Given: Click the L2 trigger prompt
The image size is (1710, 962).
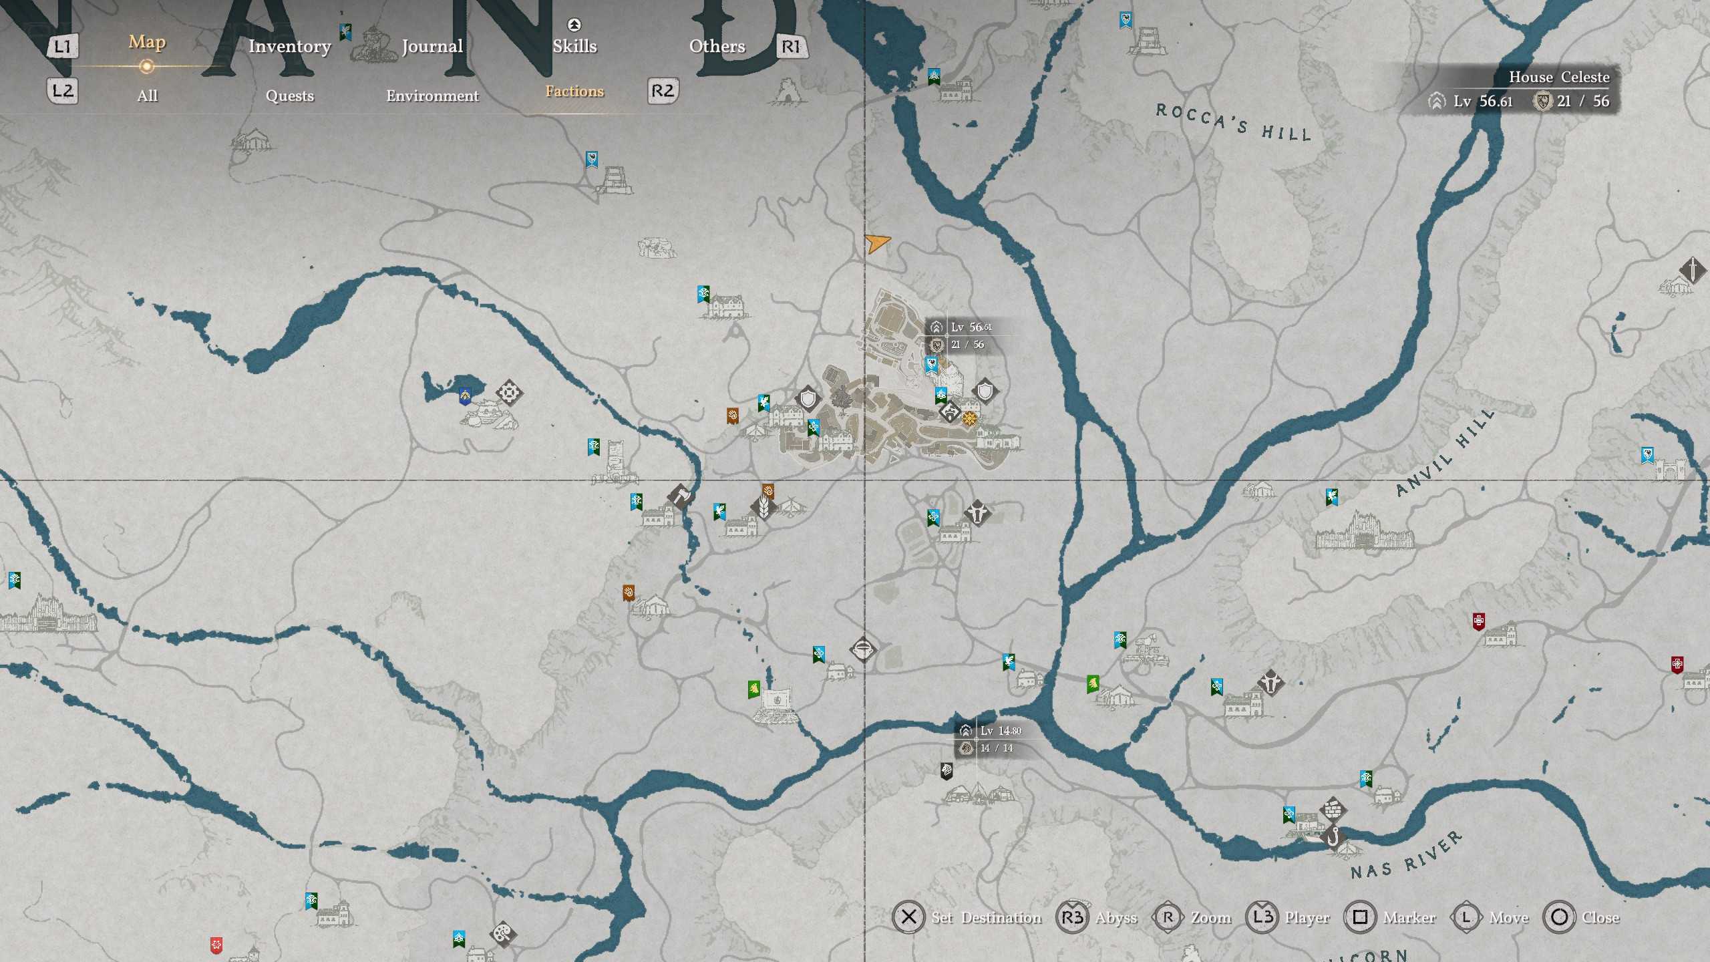Looking at the screenshot, I should pyautogui.click(x=62, y=91).
